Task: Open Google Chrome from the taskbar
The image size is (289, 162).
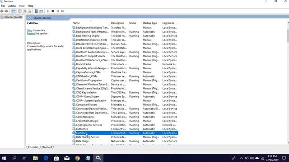Action: coord(77,158)
